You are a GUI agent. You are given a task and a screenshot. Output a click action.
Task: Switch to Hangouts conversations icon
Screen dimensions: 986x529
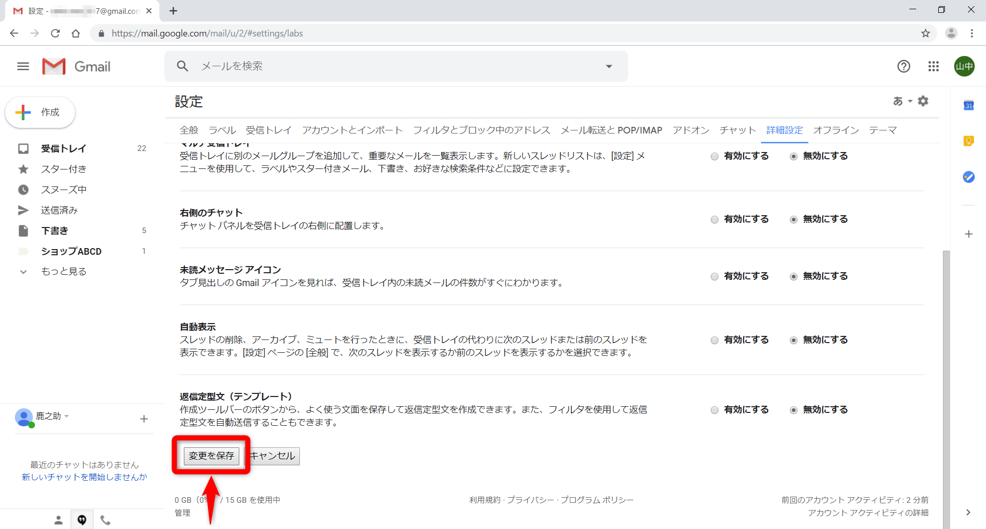click(82, 520)
